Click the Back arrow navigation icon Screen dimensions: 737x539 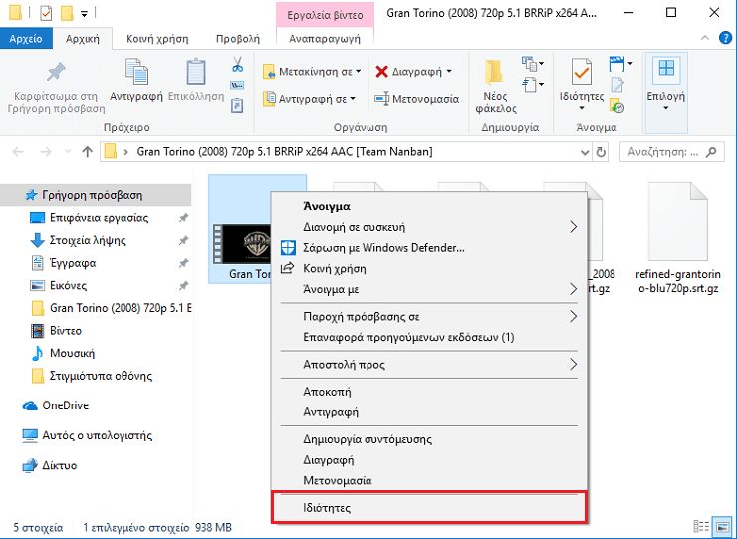[18, 151]
